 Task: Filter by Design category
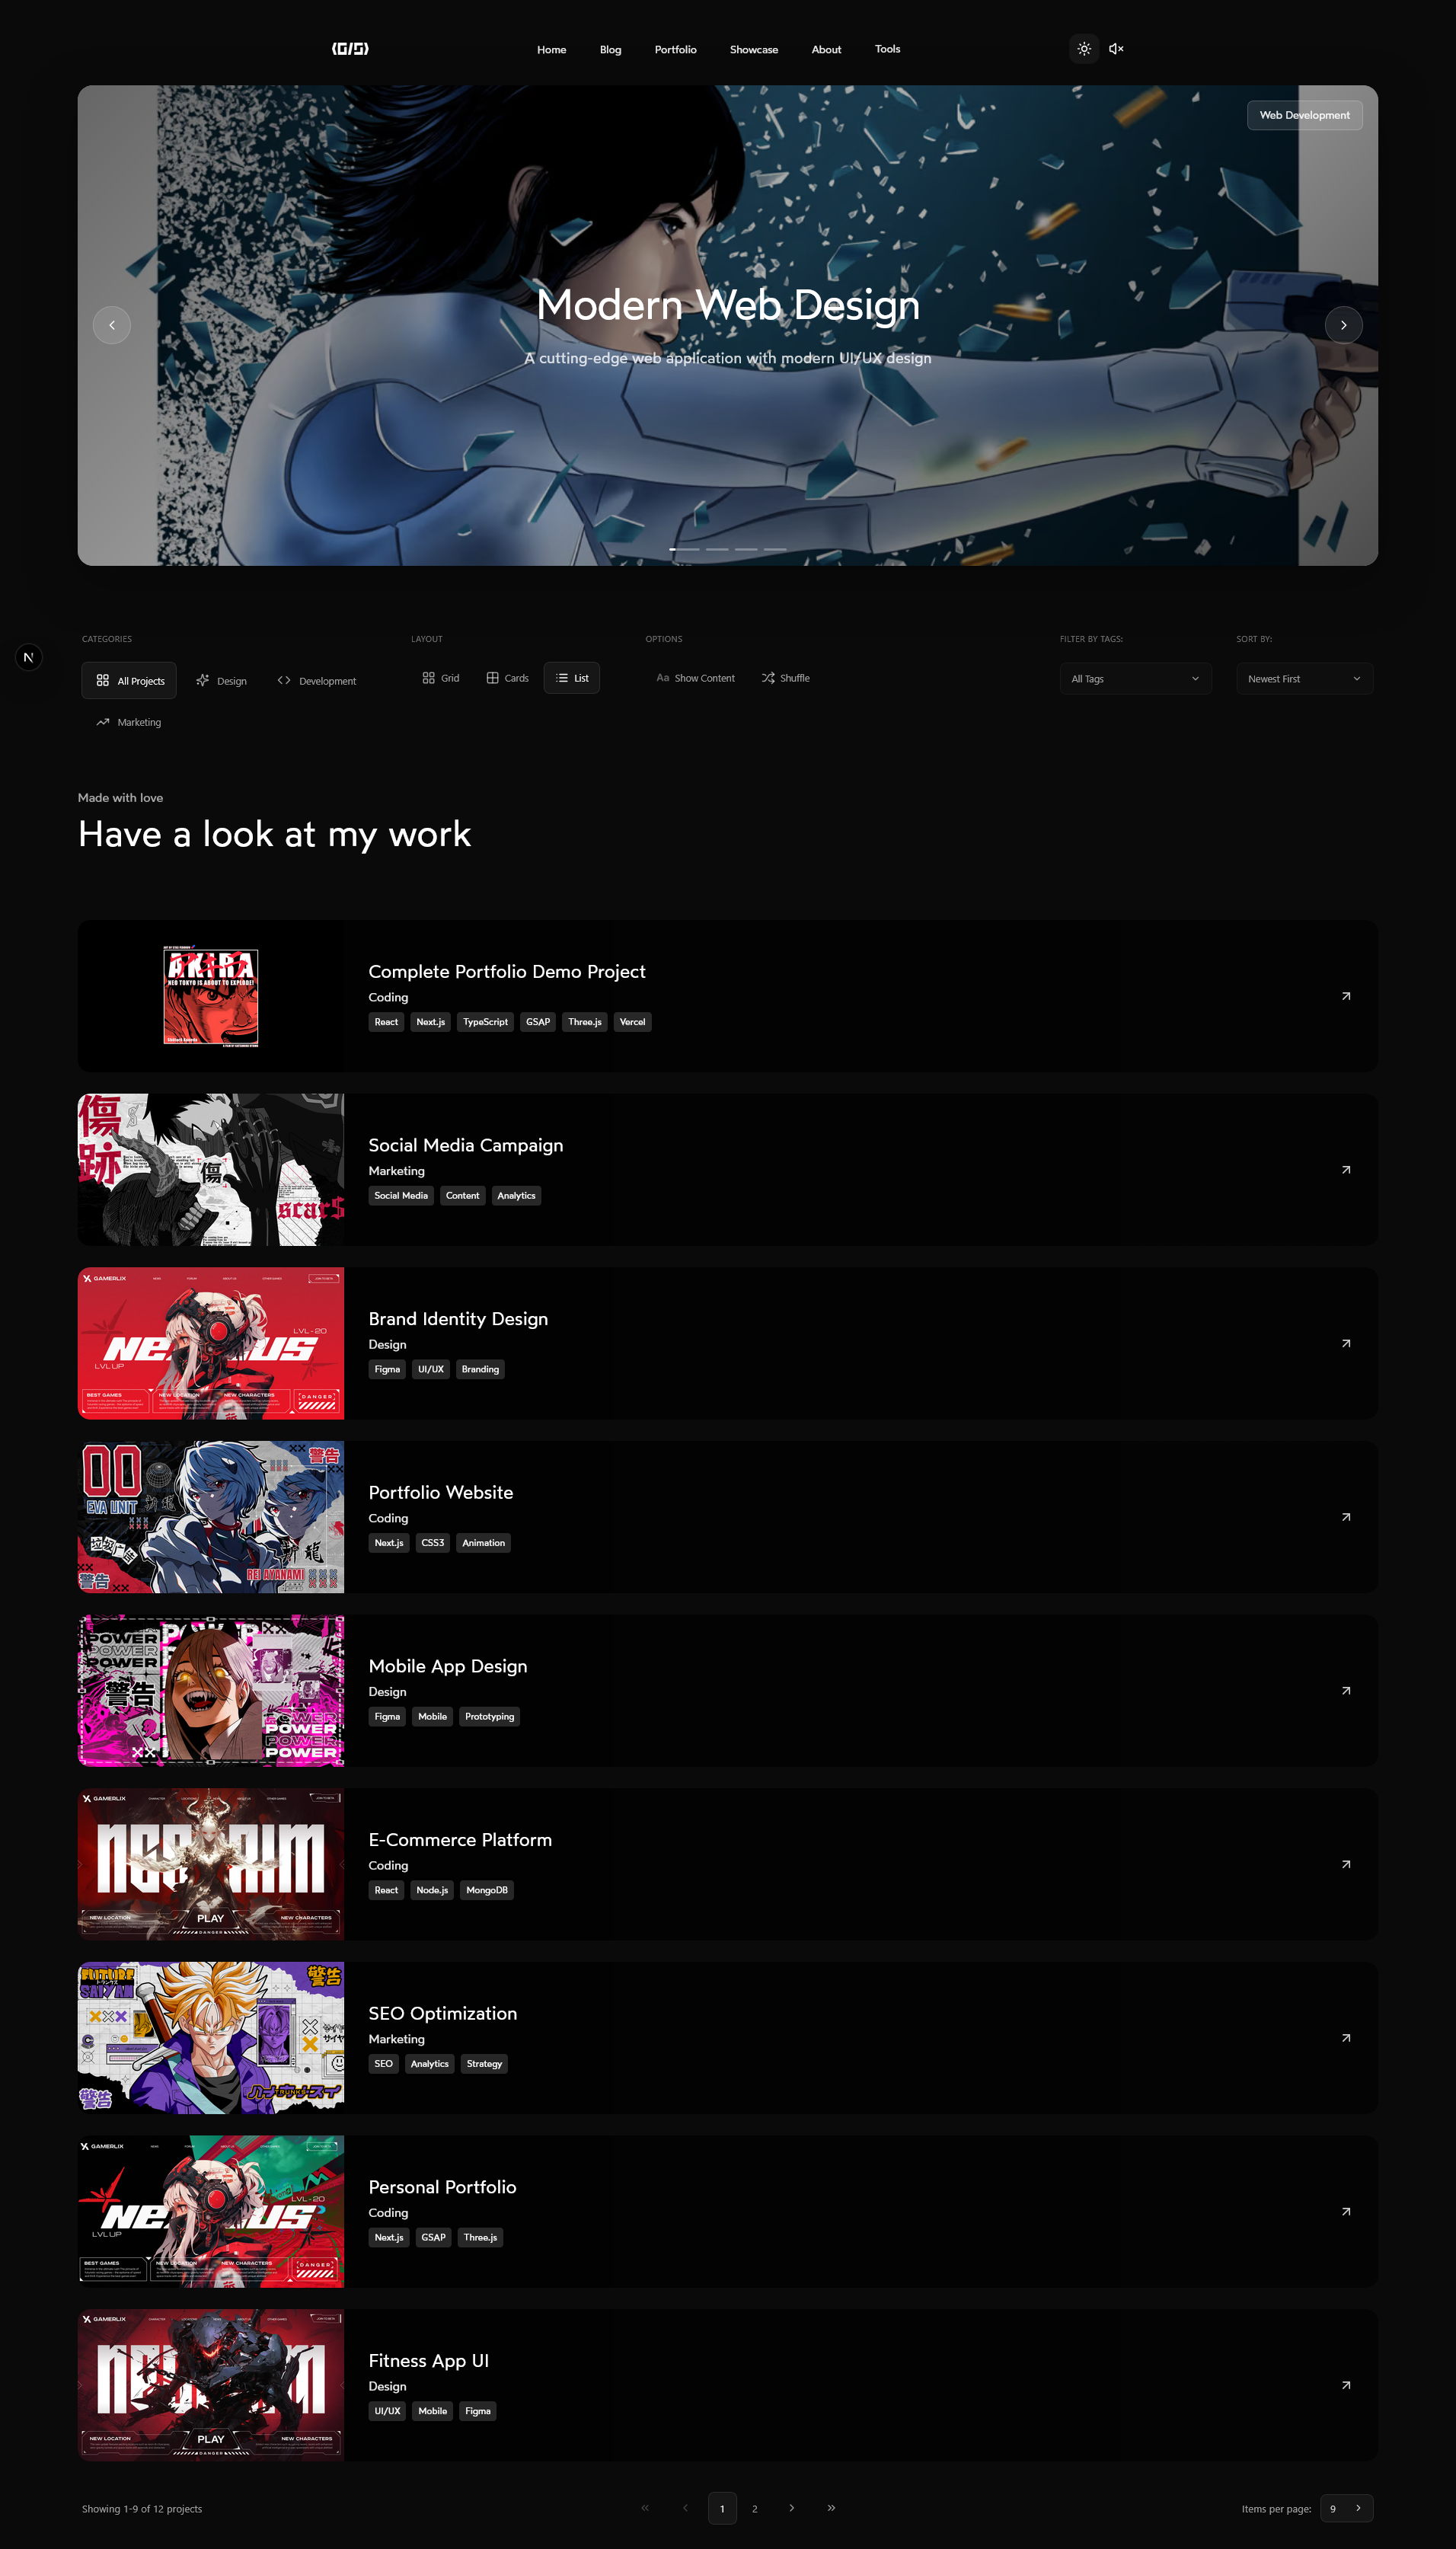221,680
